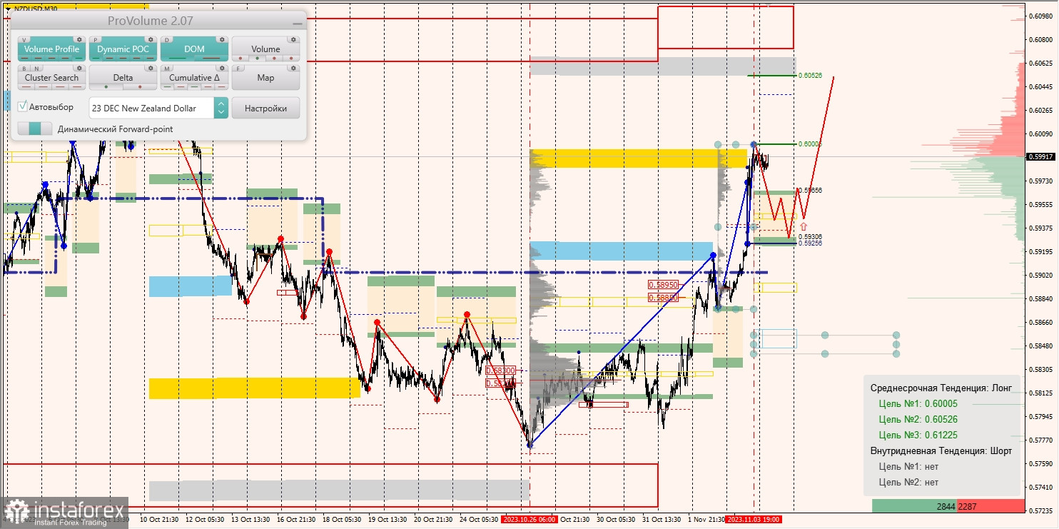1059x529 pixels.
Task: Enable the Map indicator
Action: pos(265,78)
